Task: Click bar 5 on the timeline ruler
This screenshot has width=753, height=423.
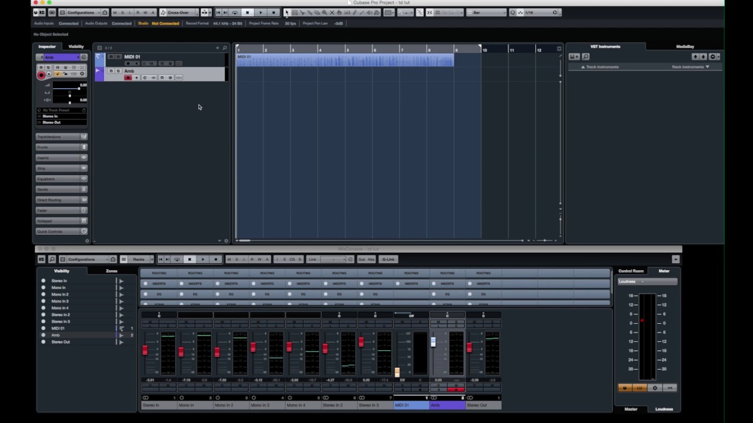Action: 347,49
